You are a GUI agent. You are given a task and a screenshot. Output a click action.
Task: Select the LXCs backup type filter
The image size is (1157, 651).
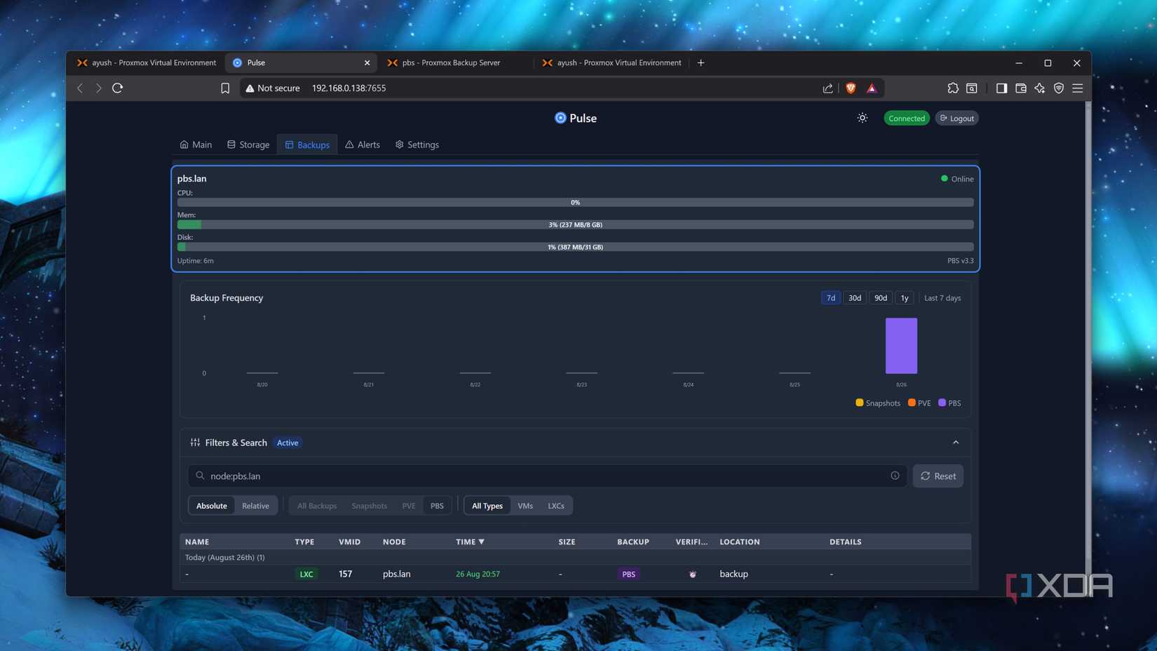(x=555, y=505)
